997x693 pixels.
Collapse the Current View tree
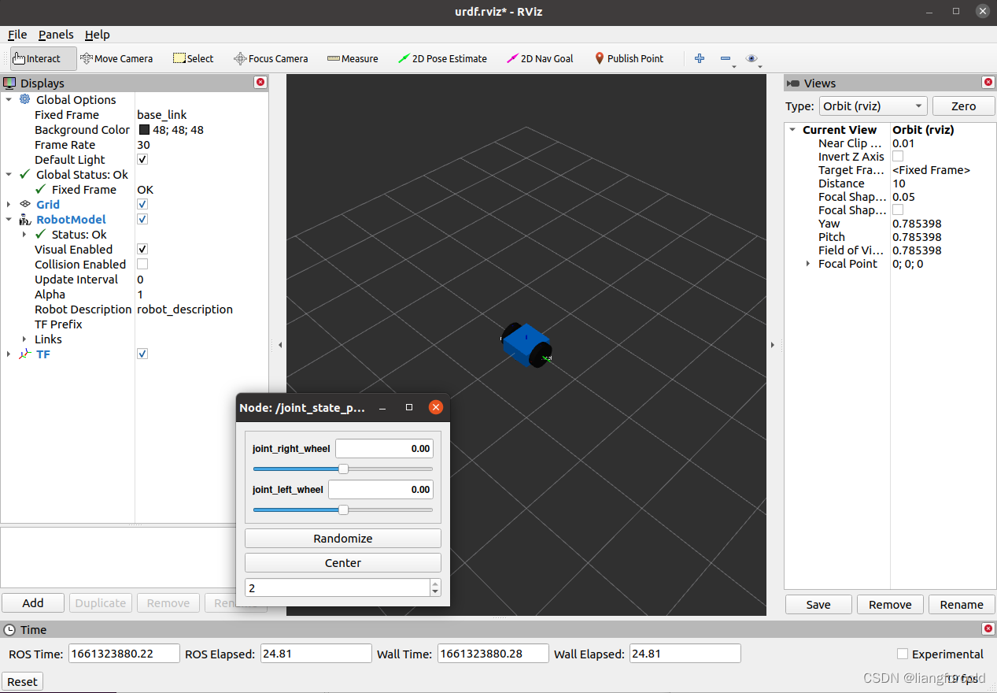pyautogui.click(x=792, y=130)
